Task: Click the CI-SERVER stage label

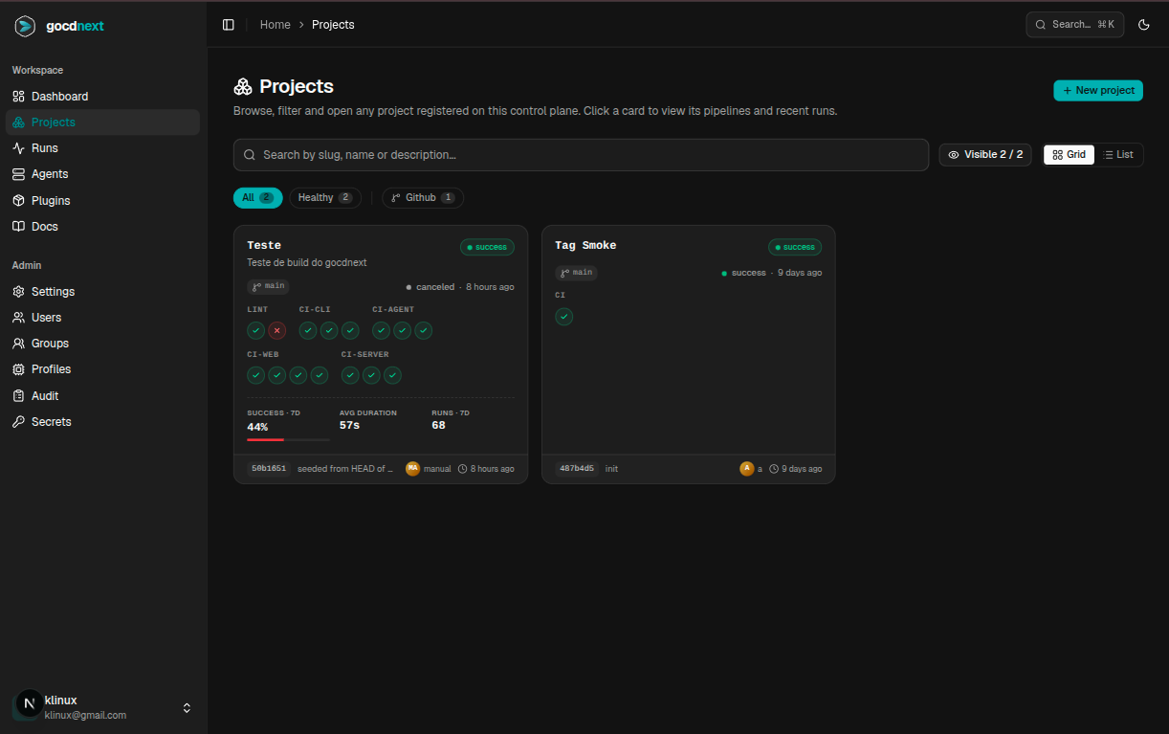Action: tap(365, 355)
